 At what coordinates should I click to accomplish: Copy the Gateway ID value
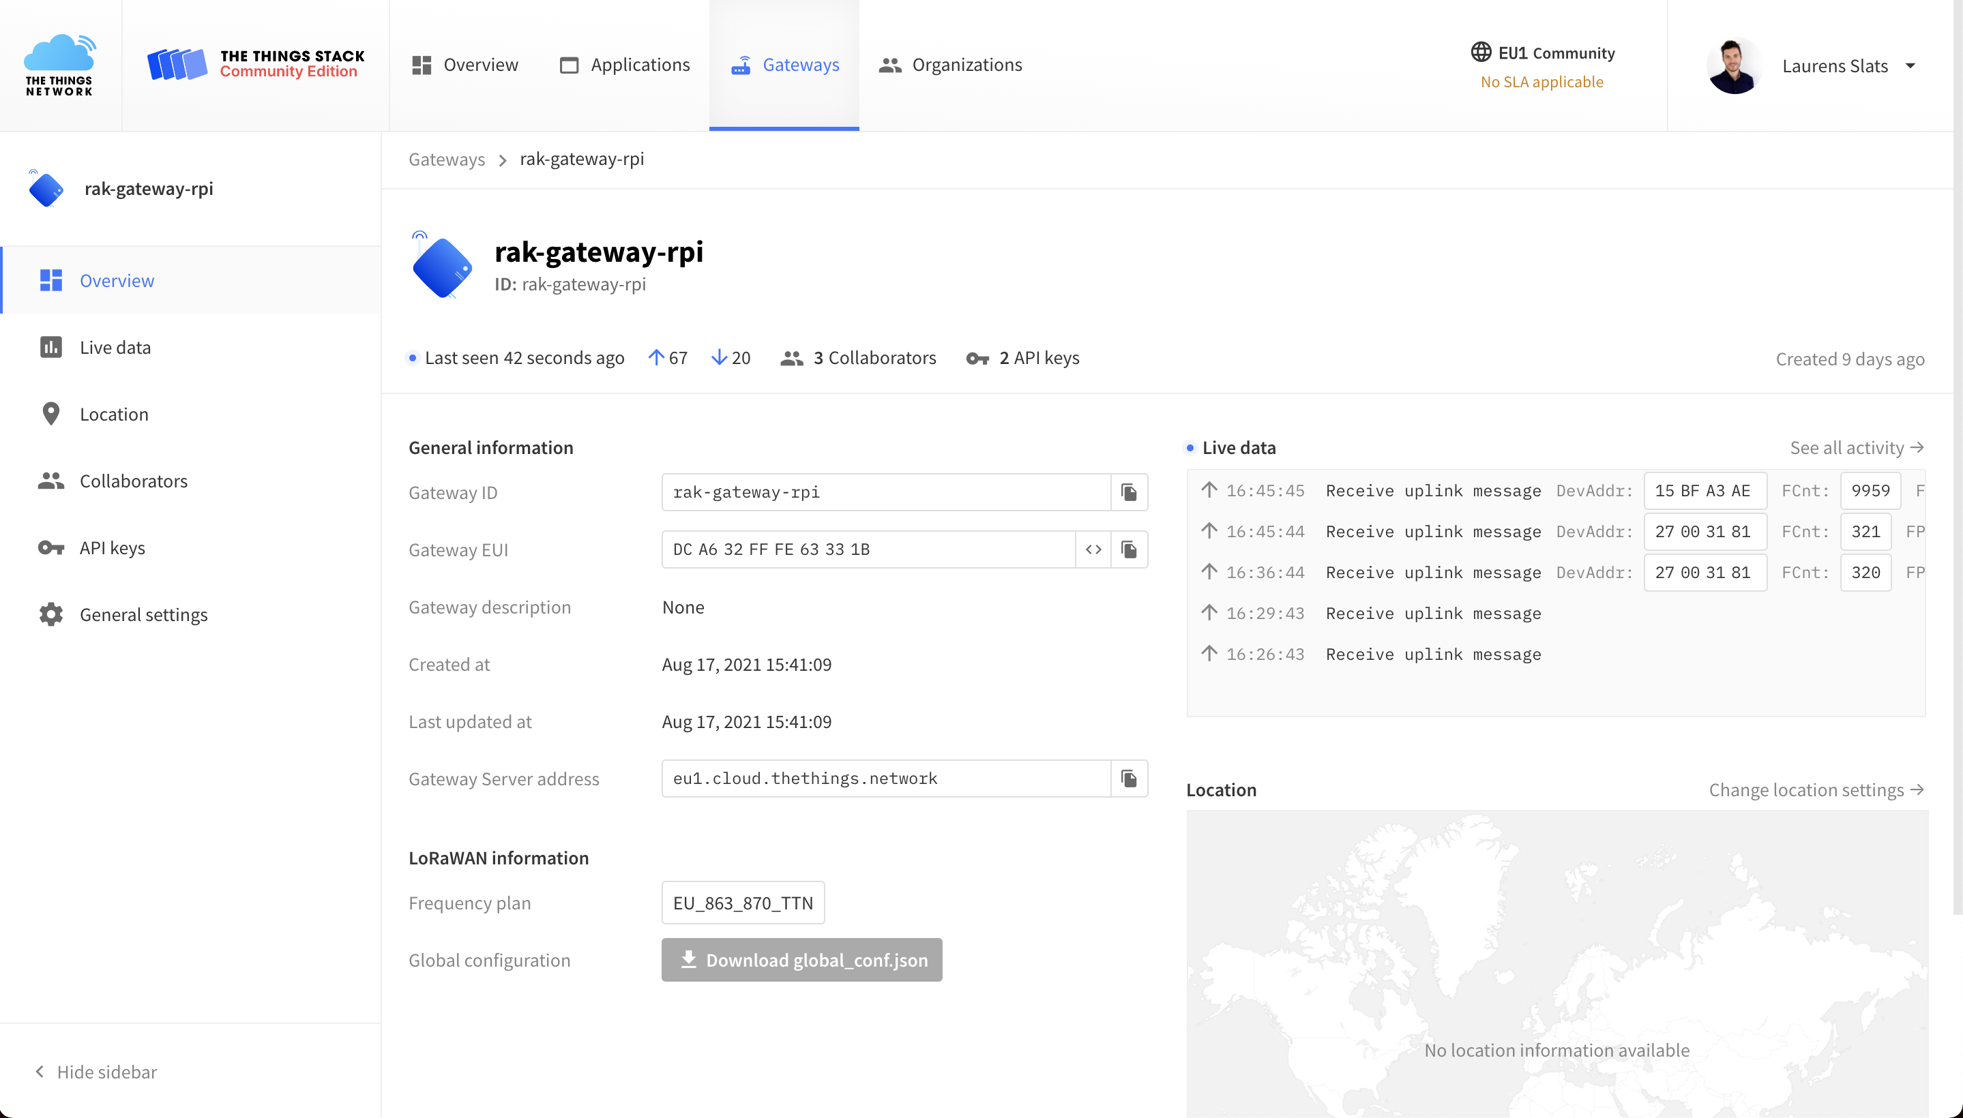[1129, 492]
